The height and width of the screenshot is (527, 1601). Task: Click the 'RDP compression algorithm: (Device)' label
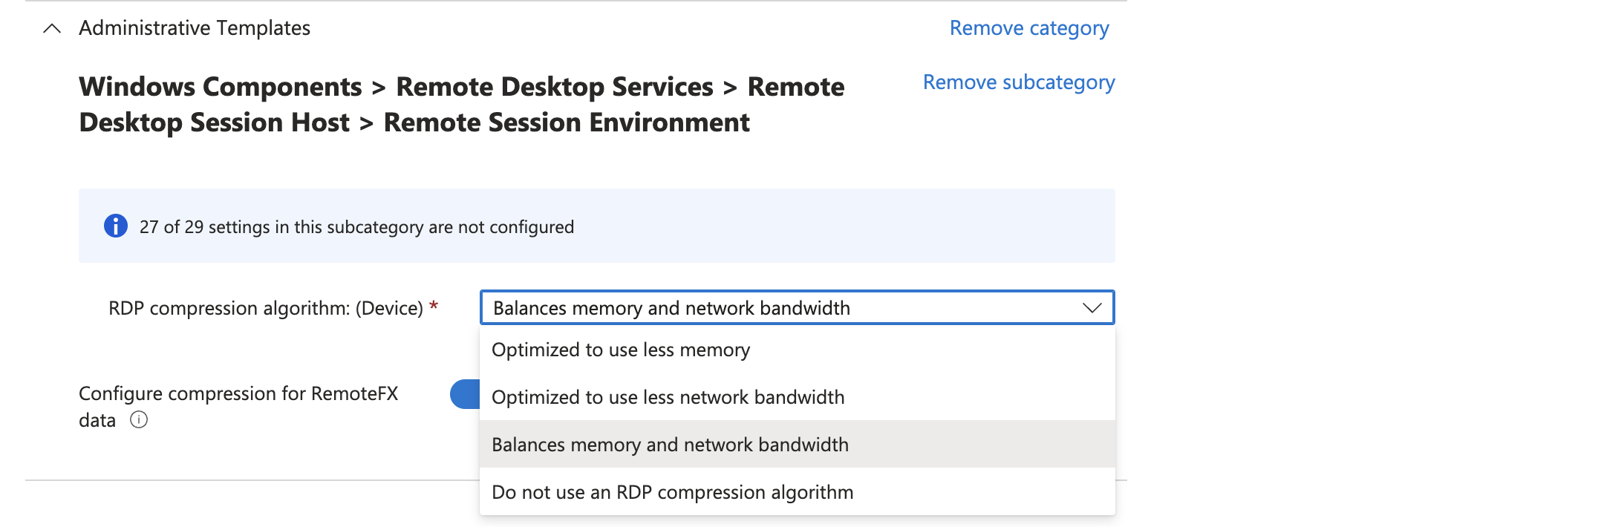(265, 308)
